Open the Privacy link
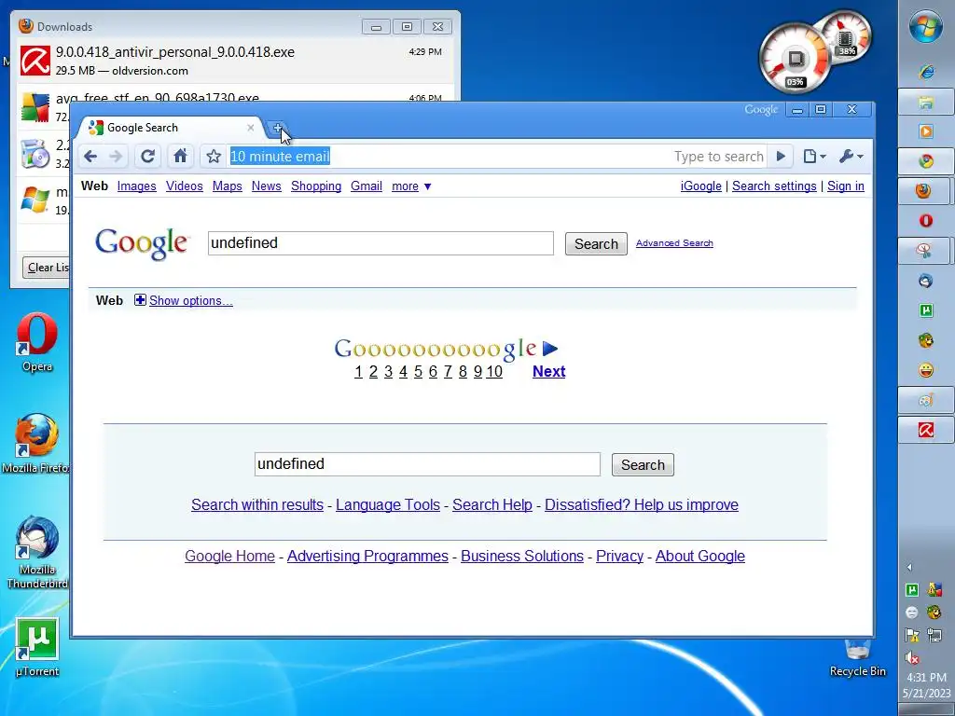Image resolution: width=955 pixels, height=716 pixels. [619, 556]
